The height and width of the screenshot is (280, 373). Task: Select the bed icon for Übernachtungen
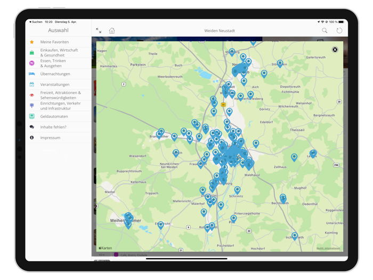31,74
